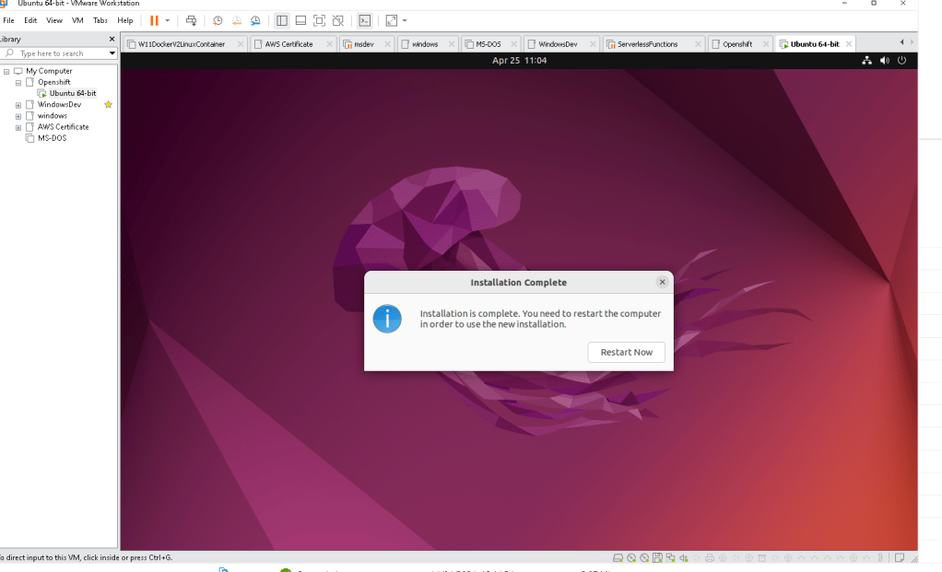The height and width of the screenshot is (572, 942).
Task: Click the Ubuntu date and time clock
Action: click(519, 60)
